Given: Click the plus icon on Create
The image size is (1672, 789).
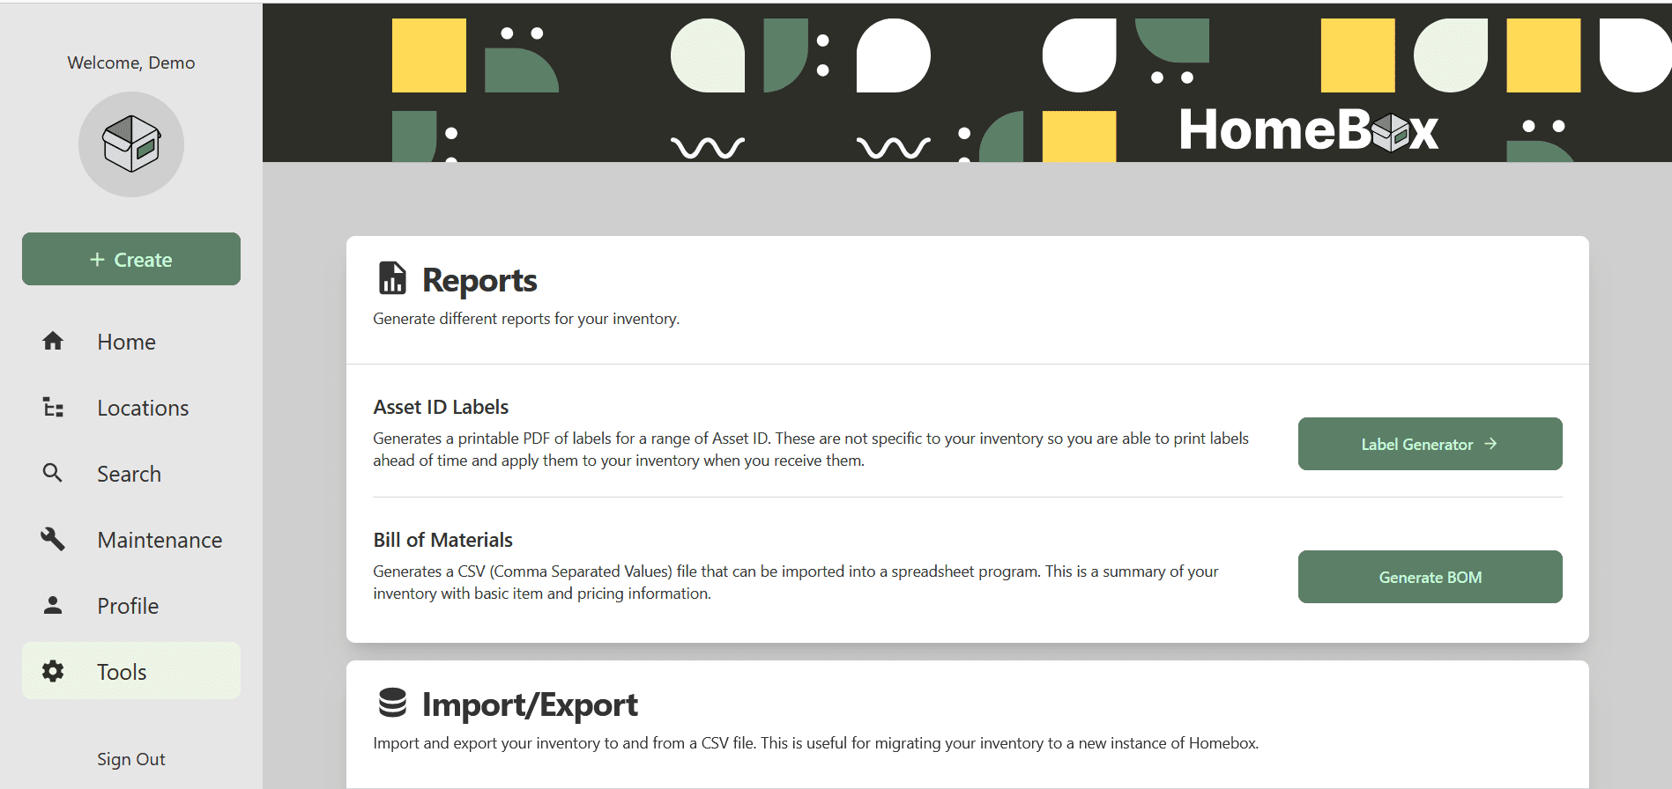Looking at the screenshot, I should (97, 259).
